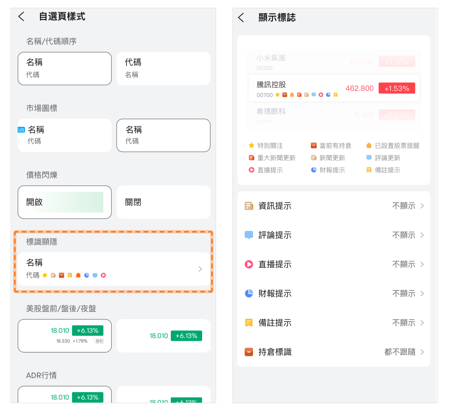Click the 備註提示 yellow note icon
The image size is (449, 411).
tap(249, 323)
